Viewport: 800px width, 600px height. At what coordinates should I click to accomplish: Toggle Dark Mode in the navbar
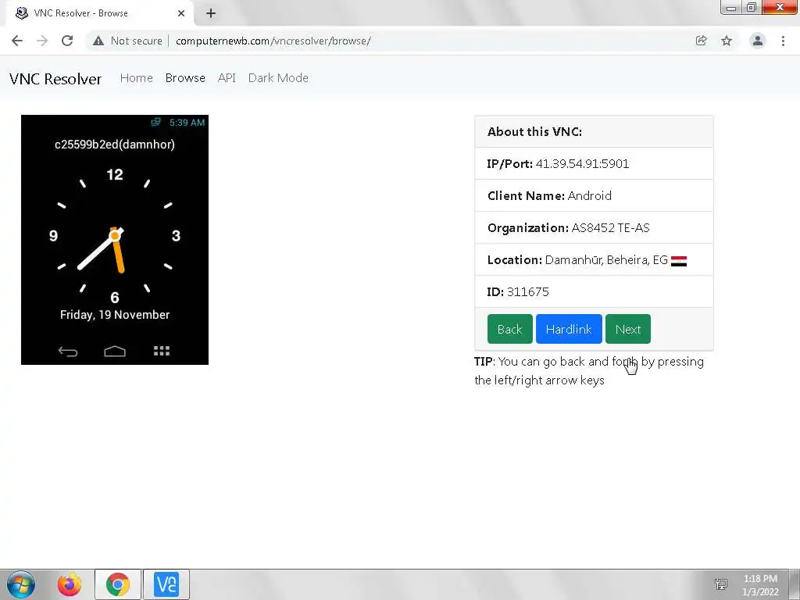[x=278, y=78]
